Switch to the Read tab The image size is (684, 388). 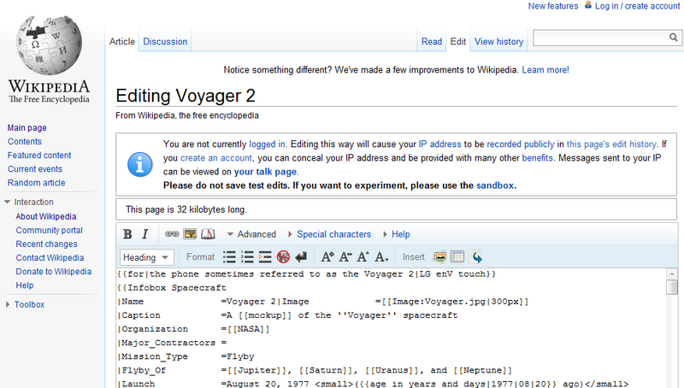[x=432, y=41]
